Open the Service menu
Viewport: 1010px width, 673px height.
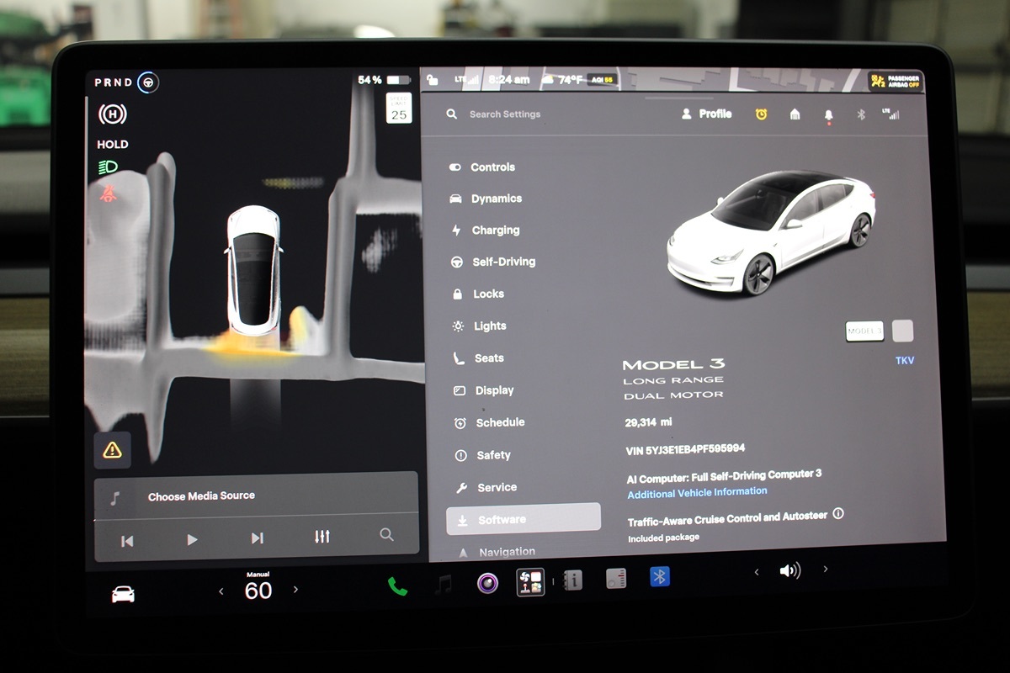point(486,487)
